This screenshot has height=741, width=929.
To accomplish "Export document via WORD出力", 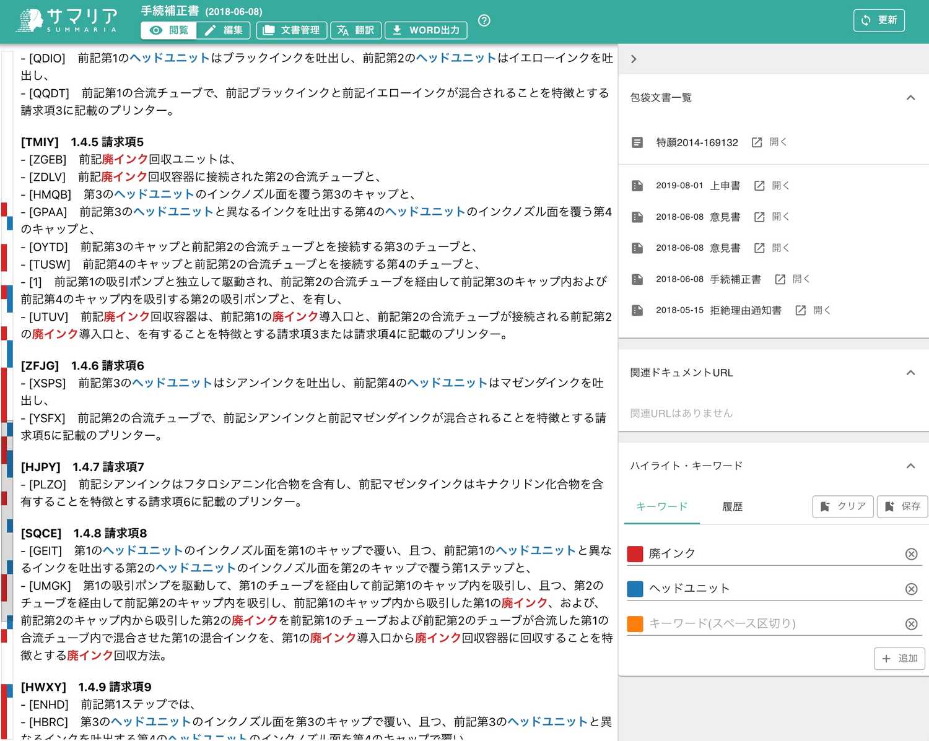I will click(x=426, y=30).
